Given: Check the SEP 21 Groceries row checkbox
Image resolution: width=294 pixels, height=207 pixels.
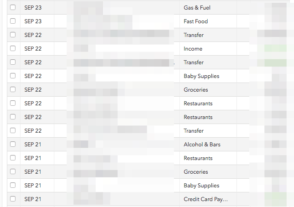Looking at the screenshot, I should 13,171.
